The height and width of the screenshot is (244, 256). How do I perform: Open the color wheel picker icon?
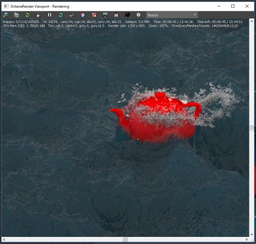(x=83, y=15)
